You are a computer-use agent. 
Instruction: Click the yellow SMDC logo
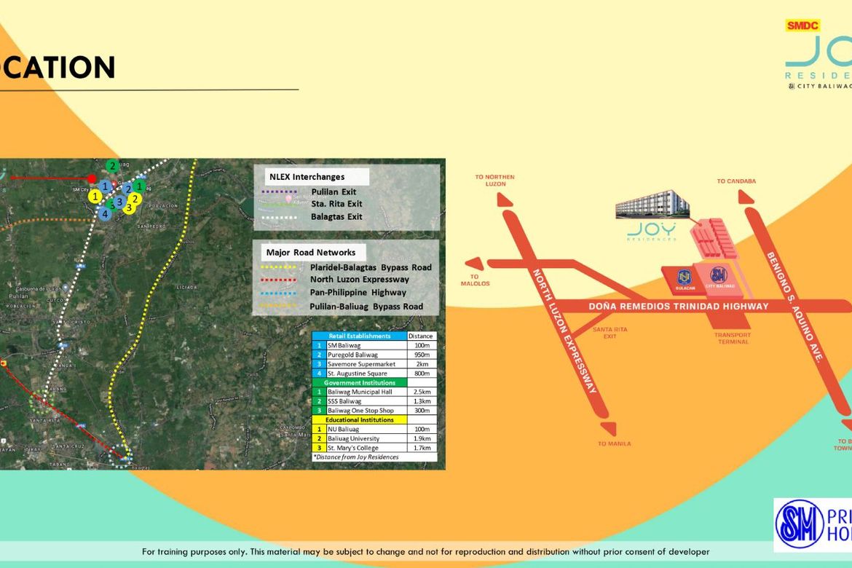click(802, 25)
